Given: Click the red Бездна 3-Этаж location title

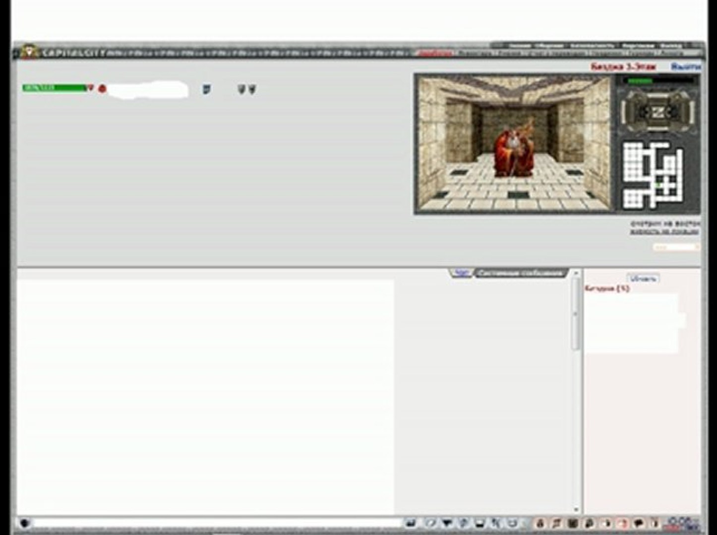Looking at the screenshot, I should coord(623,66).
